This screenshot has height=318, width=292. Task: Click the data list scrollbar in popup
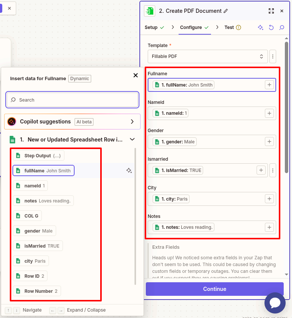tap(135, 216)
